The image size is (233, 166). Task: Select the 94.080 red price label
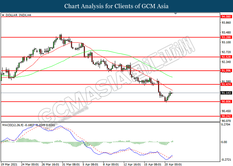coord(226,17)
